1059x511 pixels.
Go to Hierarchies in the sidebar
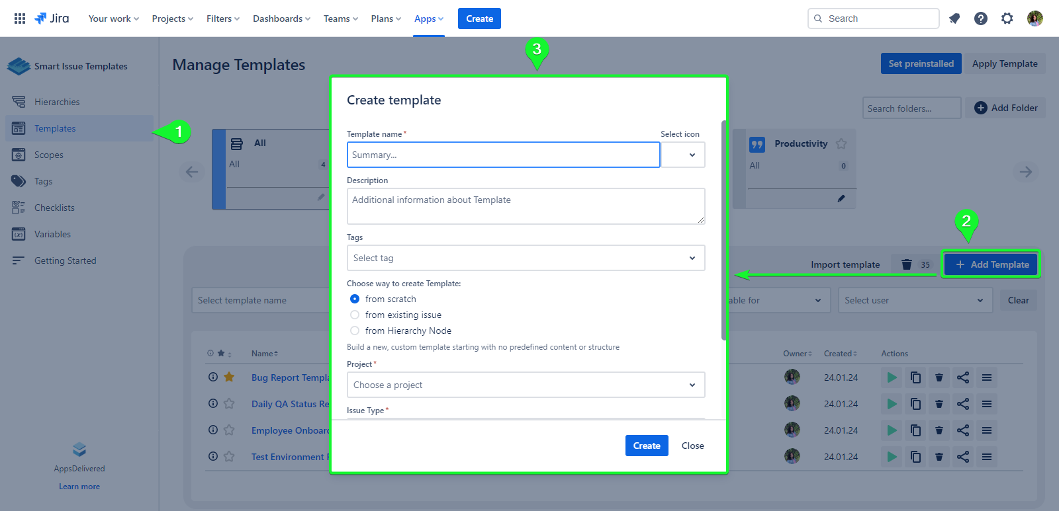(57, 102)
